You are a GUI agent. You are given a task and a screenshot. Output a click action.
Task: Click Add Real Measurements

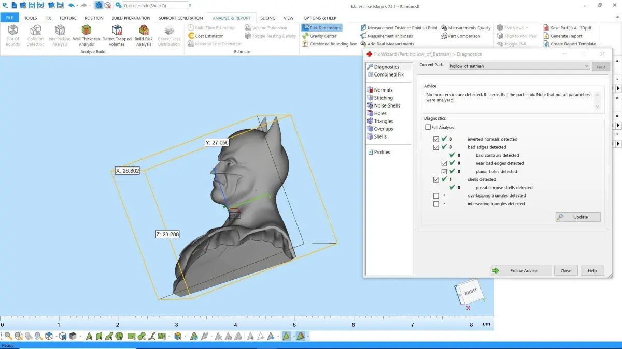point(387,44)
